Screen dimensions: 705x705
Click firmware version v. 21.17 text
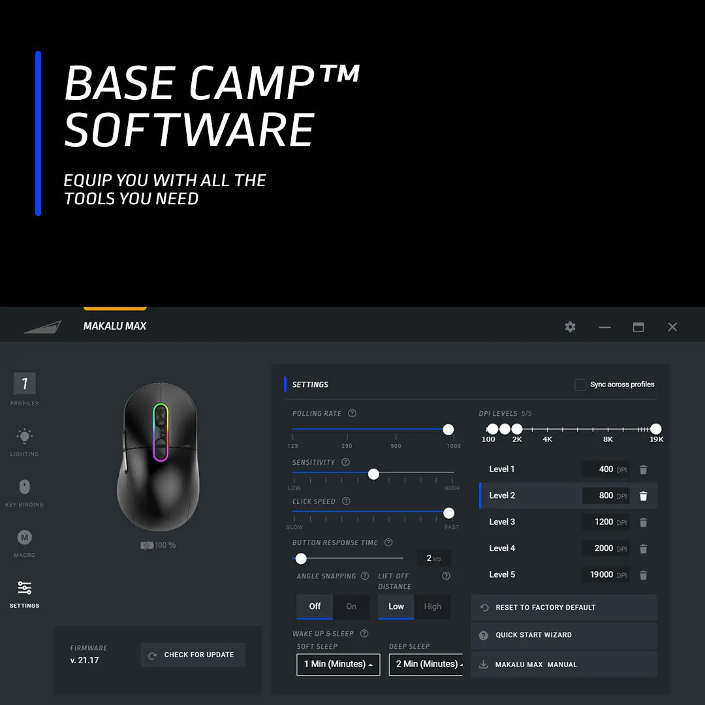(x=84, y=661)
